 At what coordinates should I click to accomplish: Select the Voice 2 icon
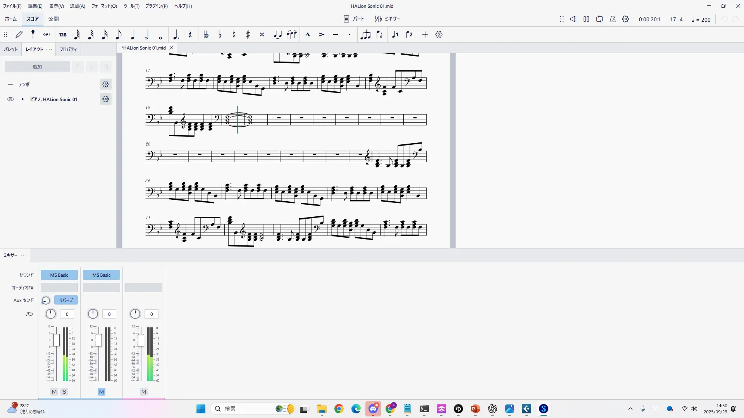[x=409, y=35]
